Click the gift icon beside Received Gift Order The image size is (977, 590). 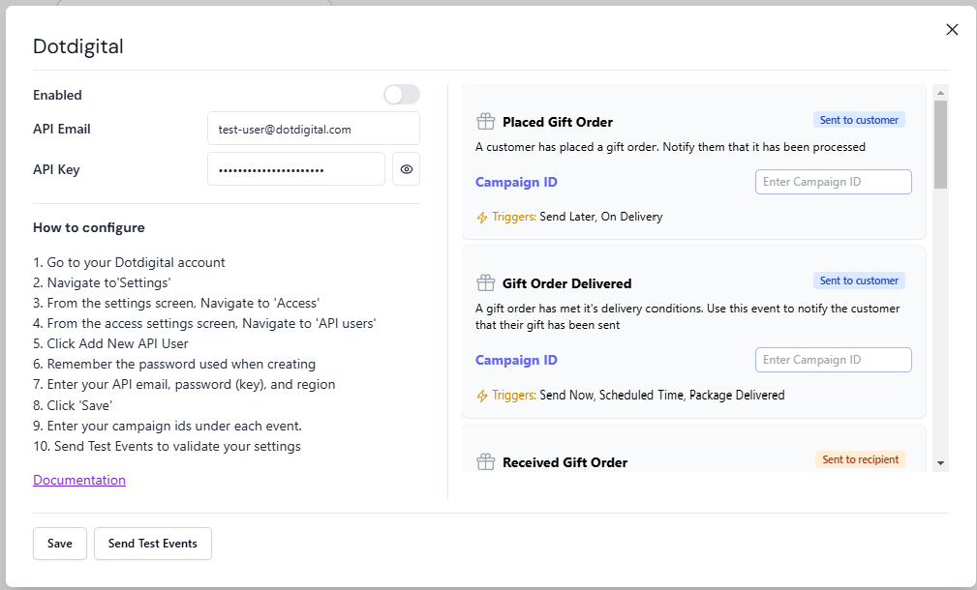[485, 461]
